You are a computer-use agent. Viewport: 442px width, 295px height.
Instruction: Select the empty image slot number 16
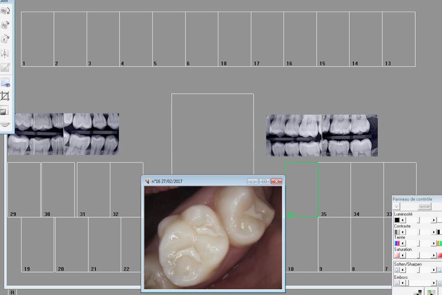pos(300,39)
